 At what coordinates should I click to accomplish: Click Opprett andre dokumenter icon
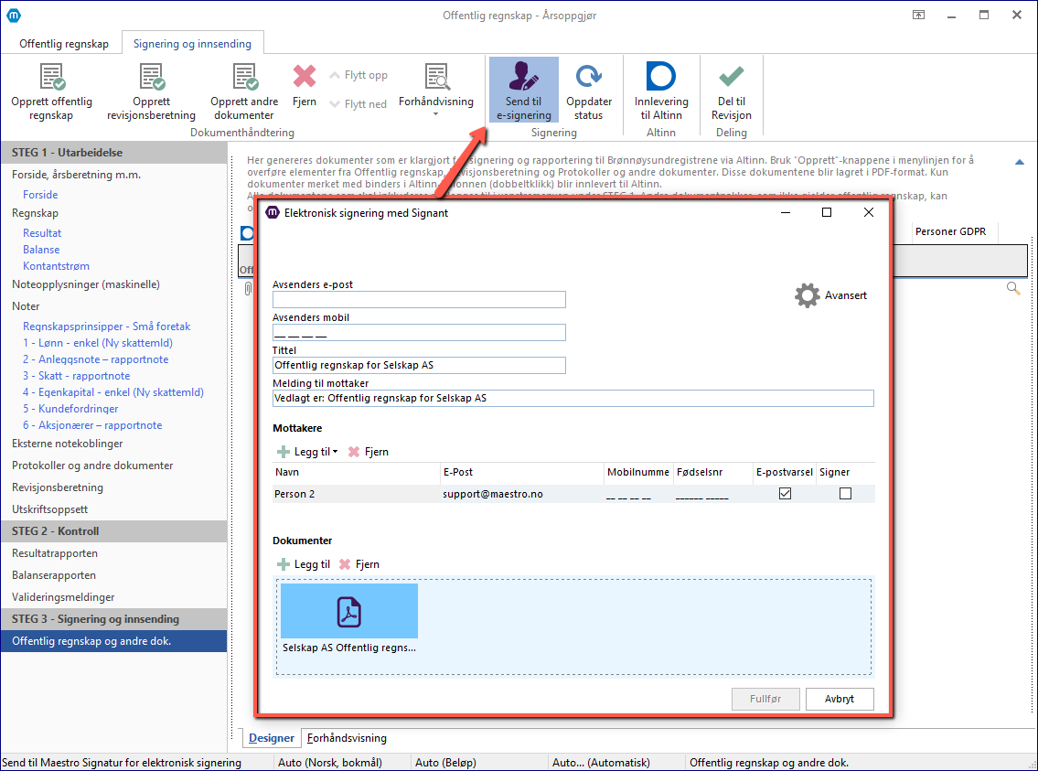[x=244, y=77]
